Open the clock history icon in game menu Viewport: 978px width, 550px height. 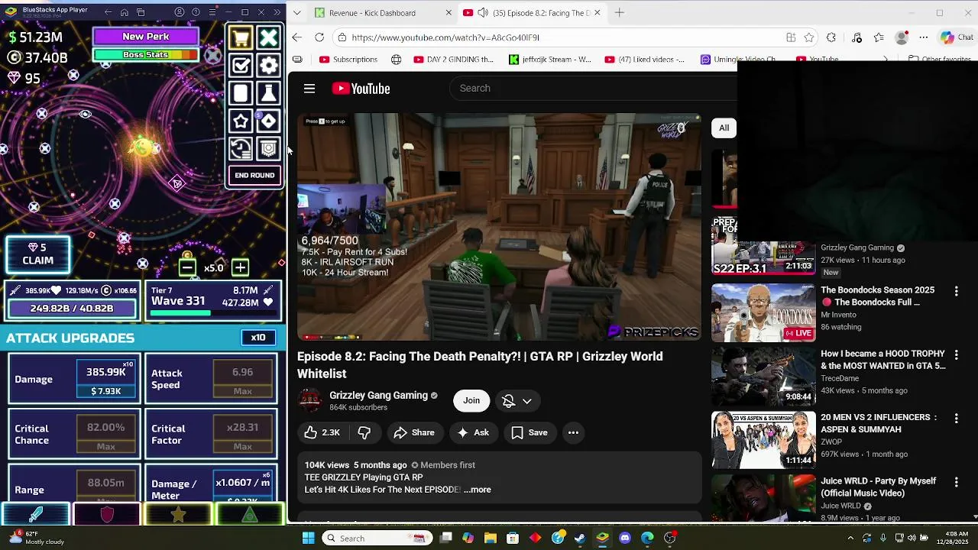tap(241, 148)
